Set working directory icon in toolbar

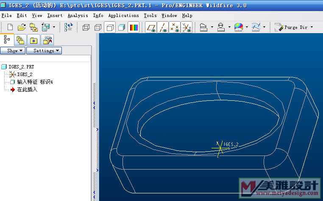33,27
